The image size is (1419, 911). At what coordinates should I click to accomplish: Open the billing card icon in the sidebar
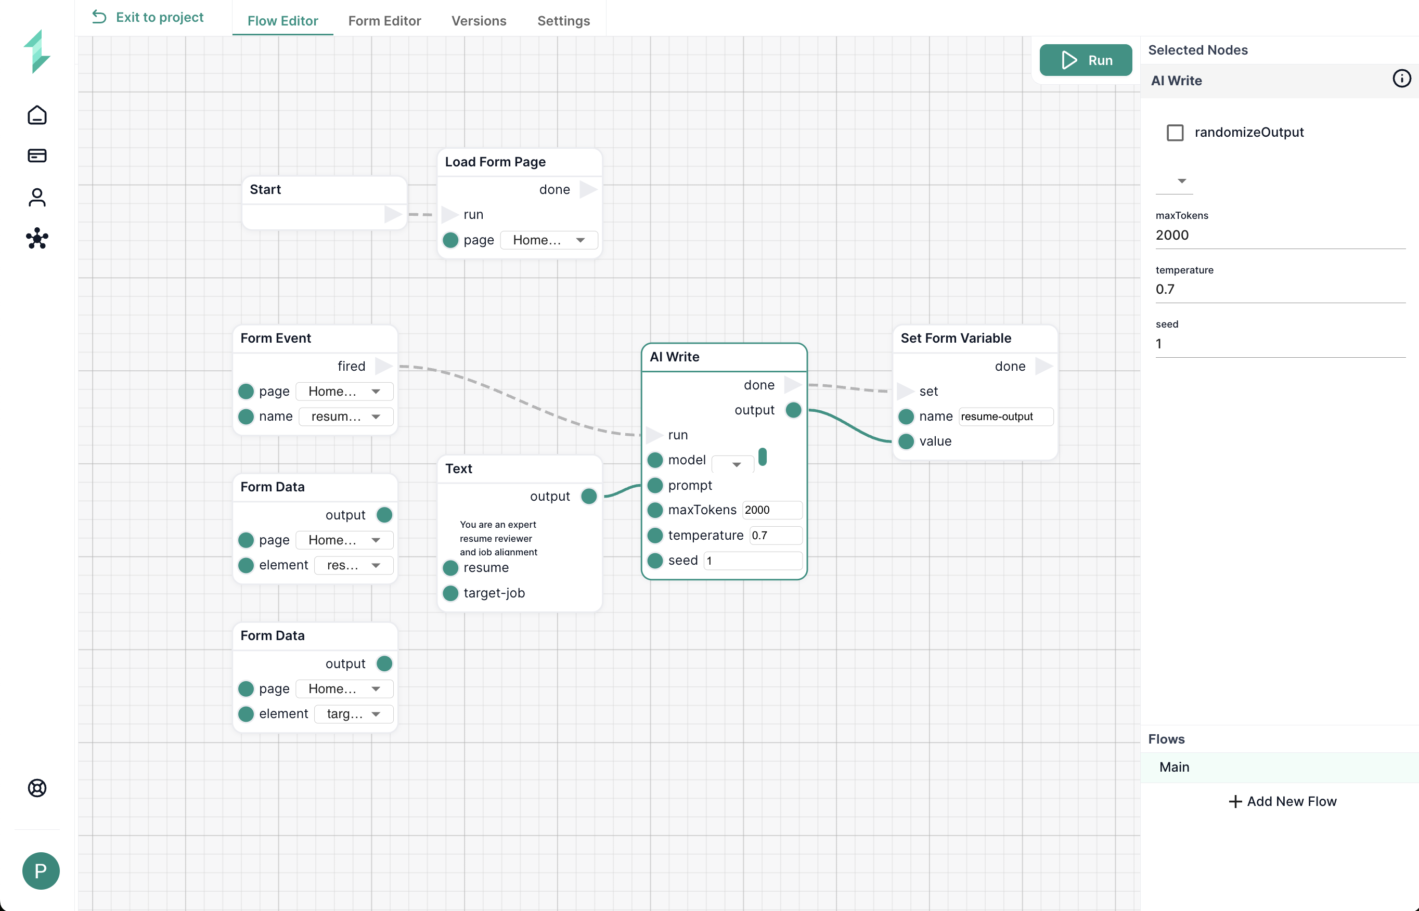(x=37, y=155)
